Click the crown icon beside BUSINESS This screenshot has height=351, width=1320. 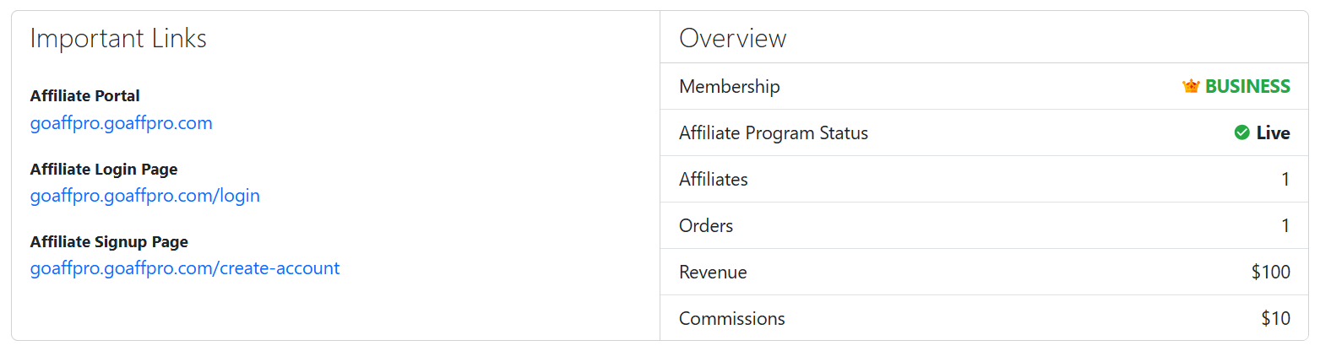1191,86
